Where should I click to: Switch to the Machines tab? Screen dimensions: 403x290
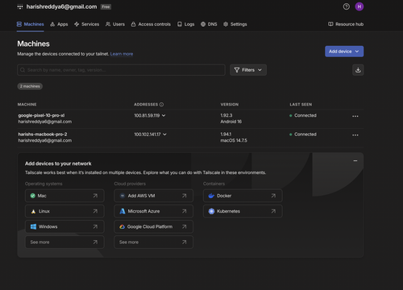(x=31, y=24)
